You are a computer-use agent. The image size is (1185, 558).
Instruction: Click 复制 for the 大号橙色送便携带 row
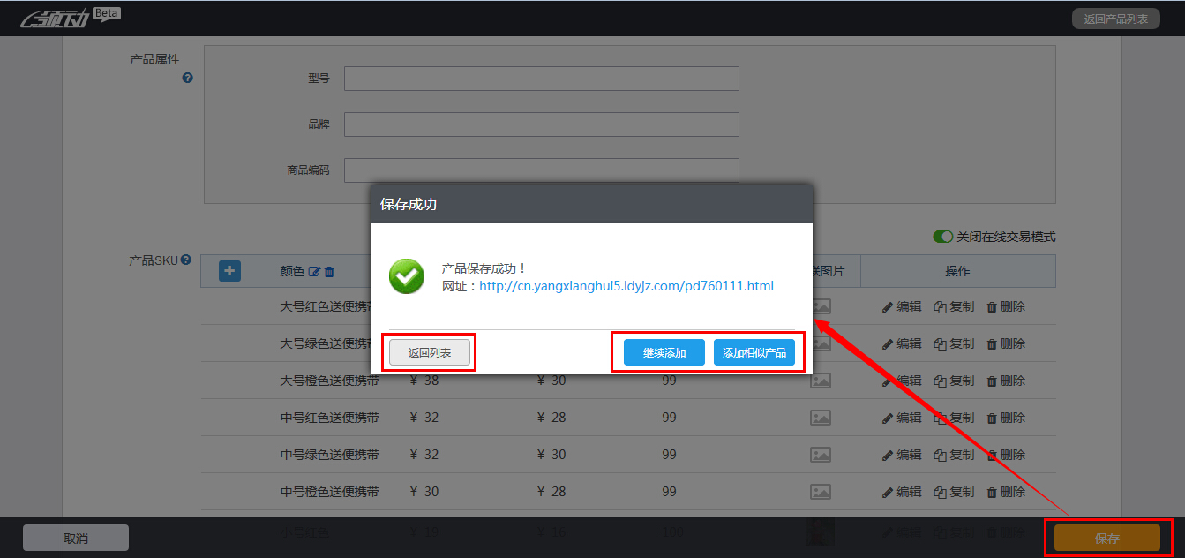click(954, 381)
